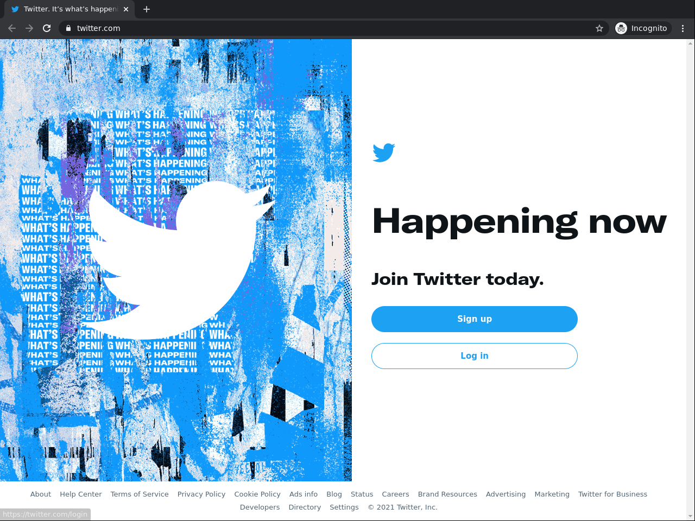The image size is (695, 521).
Task: Click the Log in button
Action: pos(475,356)
